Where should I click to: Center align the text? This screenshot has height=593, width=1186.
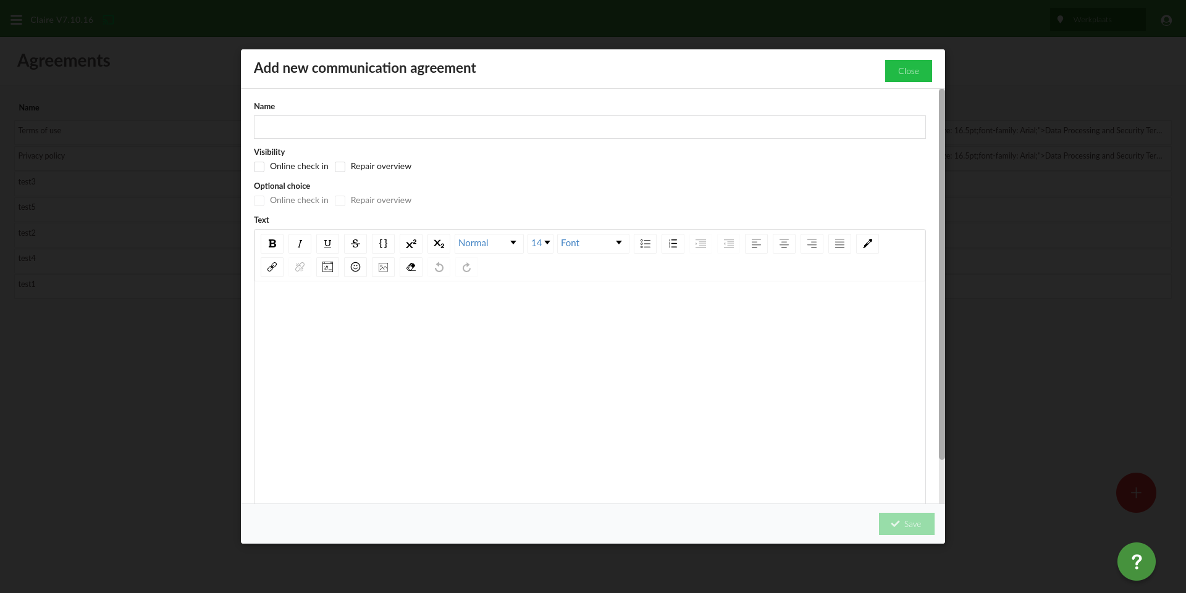(784, 244)
